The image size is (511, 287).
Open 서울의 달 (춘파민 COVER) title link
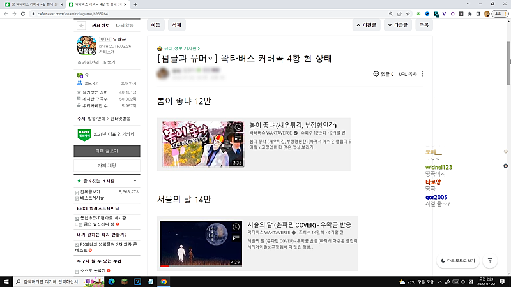pyautogui.click(x=299, y=225)
